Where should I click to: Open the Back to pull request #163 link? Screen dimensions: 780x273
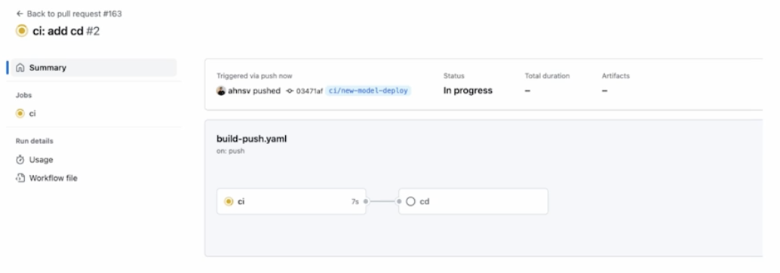click(69, 14)
